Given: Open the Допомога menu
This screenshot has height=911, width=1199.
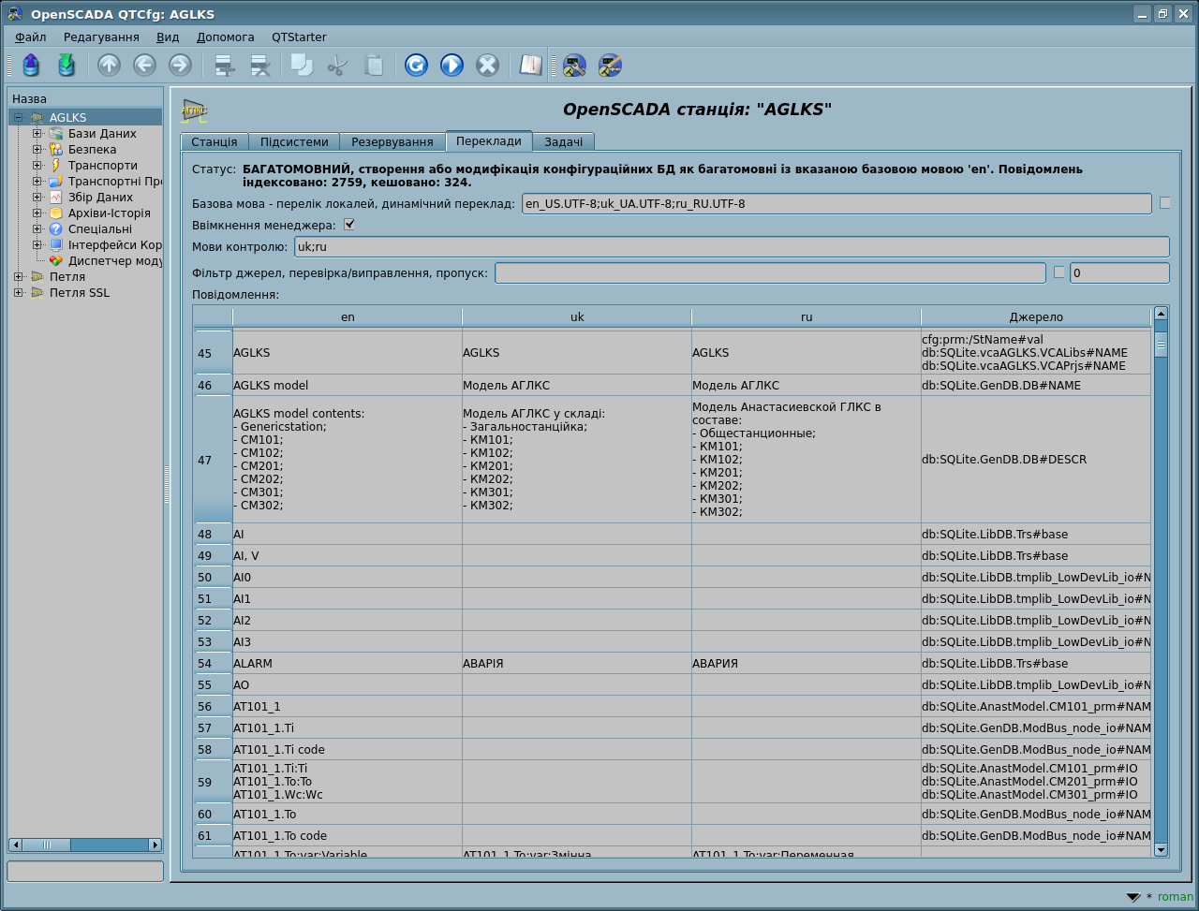Looking at the screenshot, I should pyautogui.click(x=226, y=37).
